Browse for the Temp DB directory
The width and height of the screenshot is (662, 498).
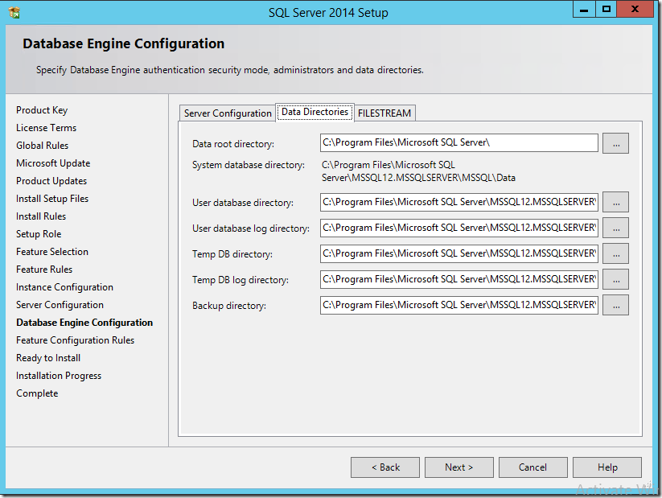click(615, 253)
